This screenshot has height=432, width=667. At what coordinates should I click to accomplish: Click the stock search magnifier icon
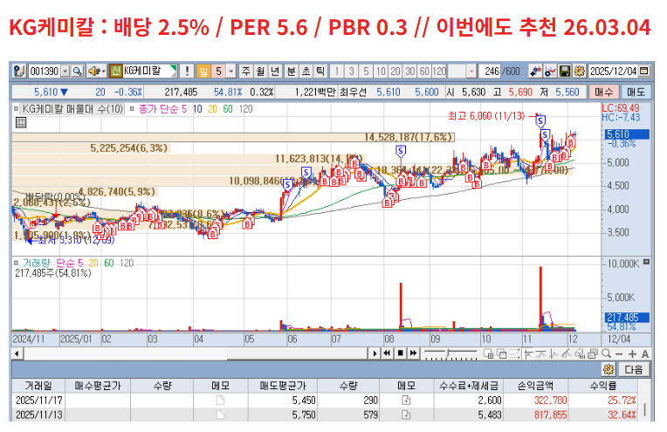click(x=78, y=71)
